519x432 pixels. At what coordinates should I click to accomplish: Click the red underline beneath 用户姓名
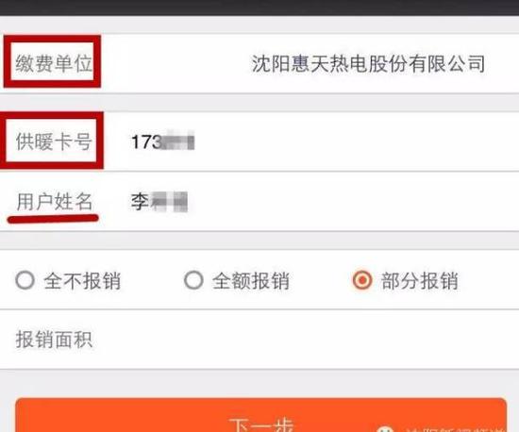(x=53, y=218)
